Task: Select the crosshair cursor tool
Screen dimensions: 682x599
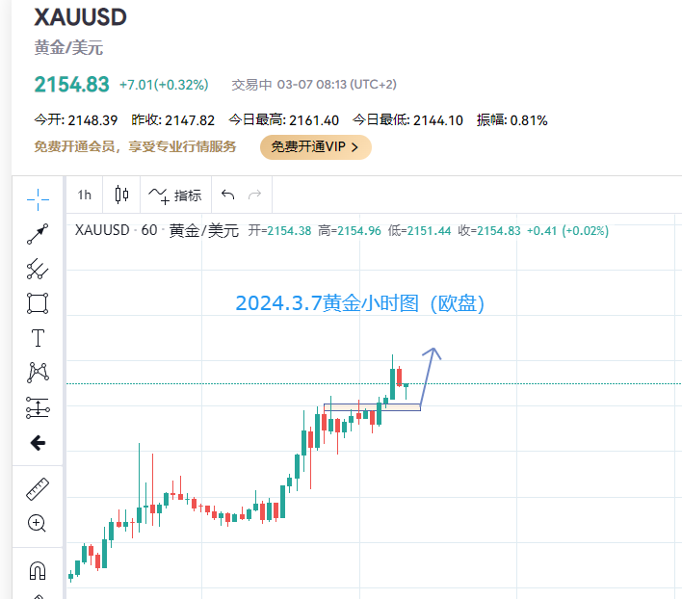Action: [x=38, y=199]
